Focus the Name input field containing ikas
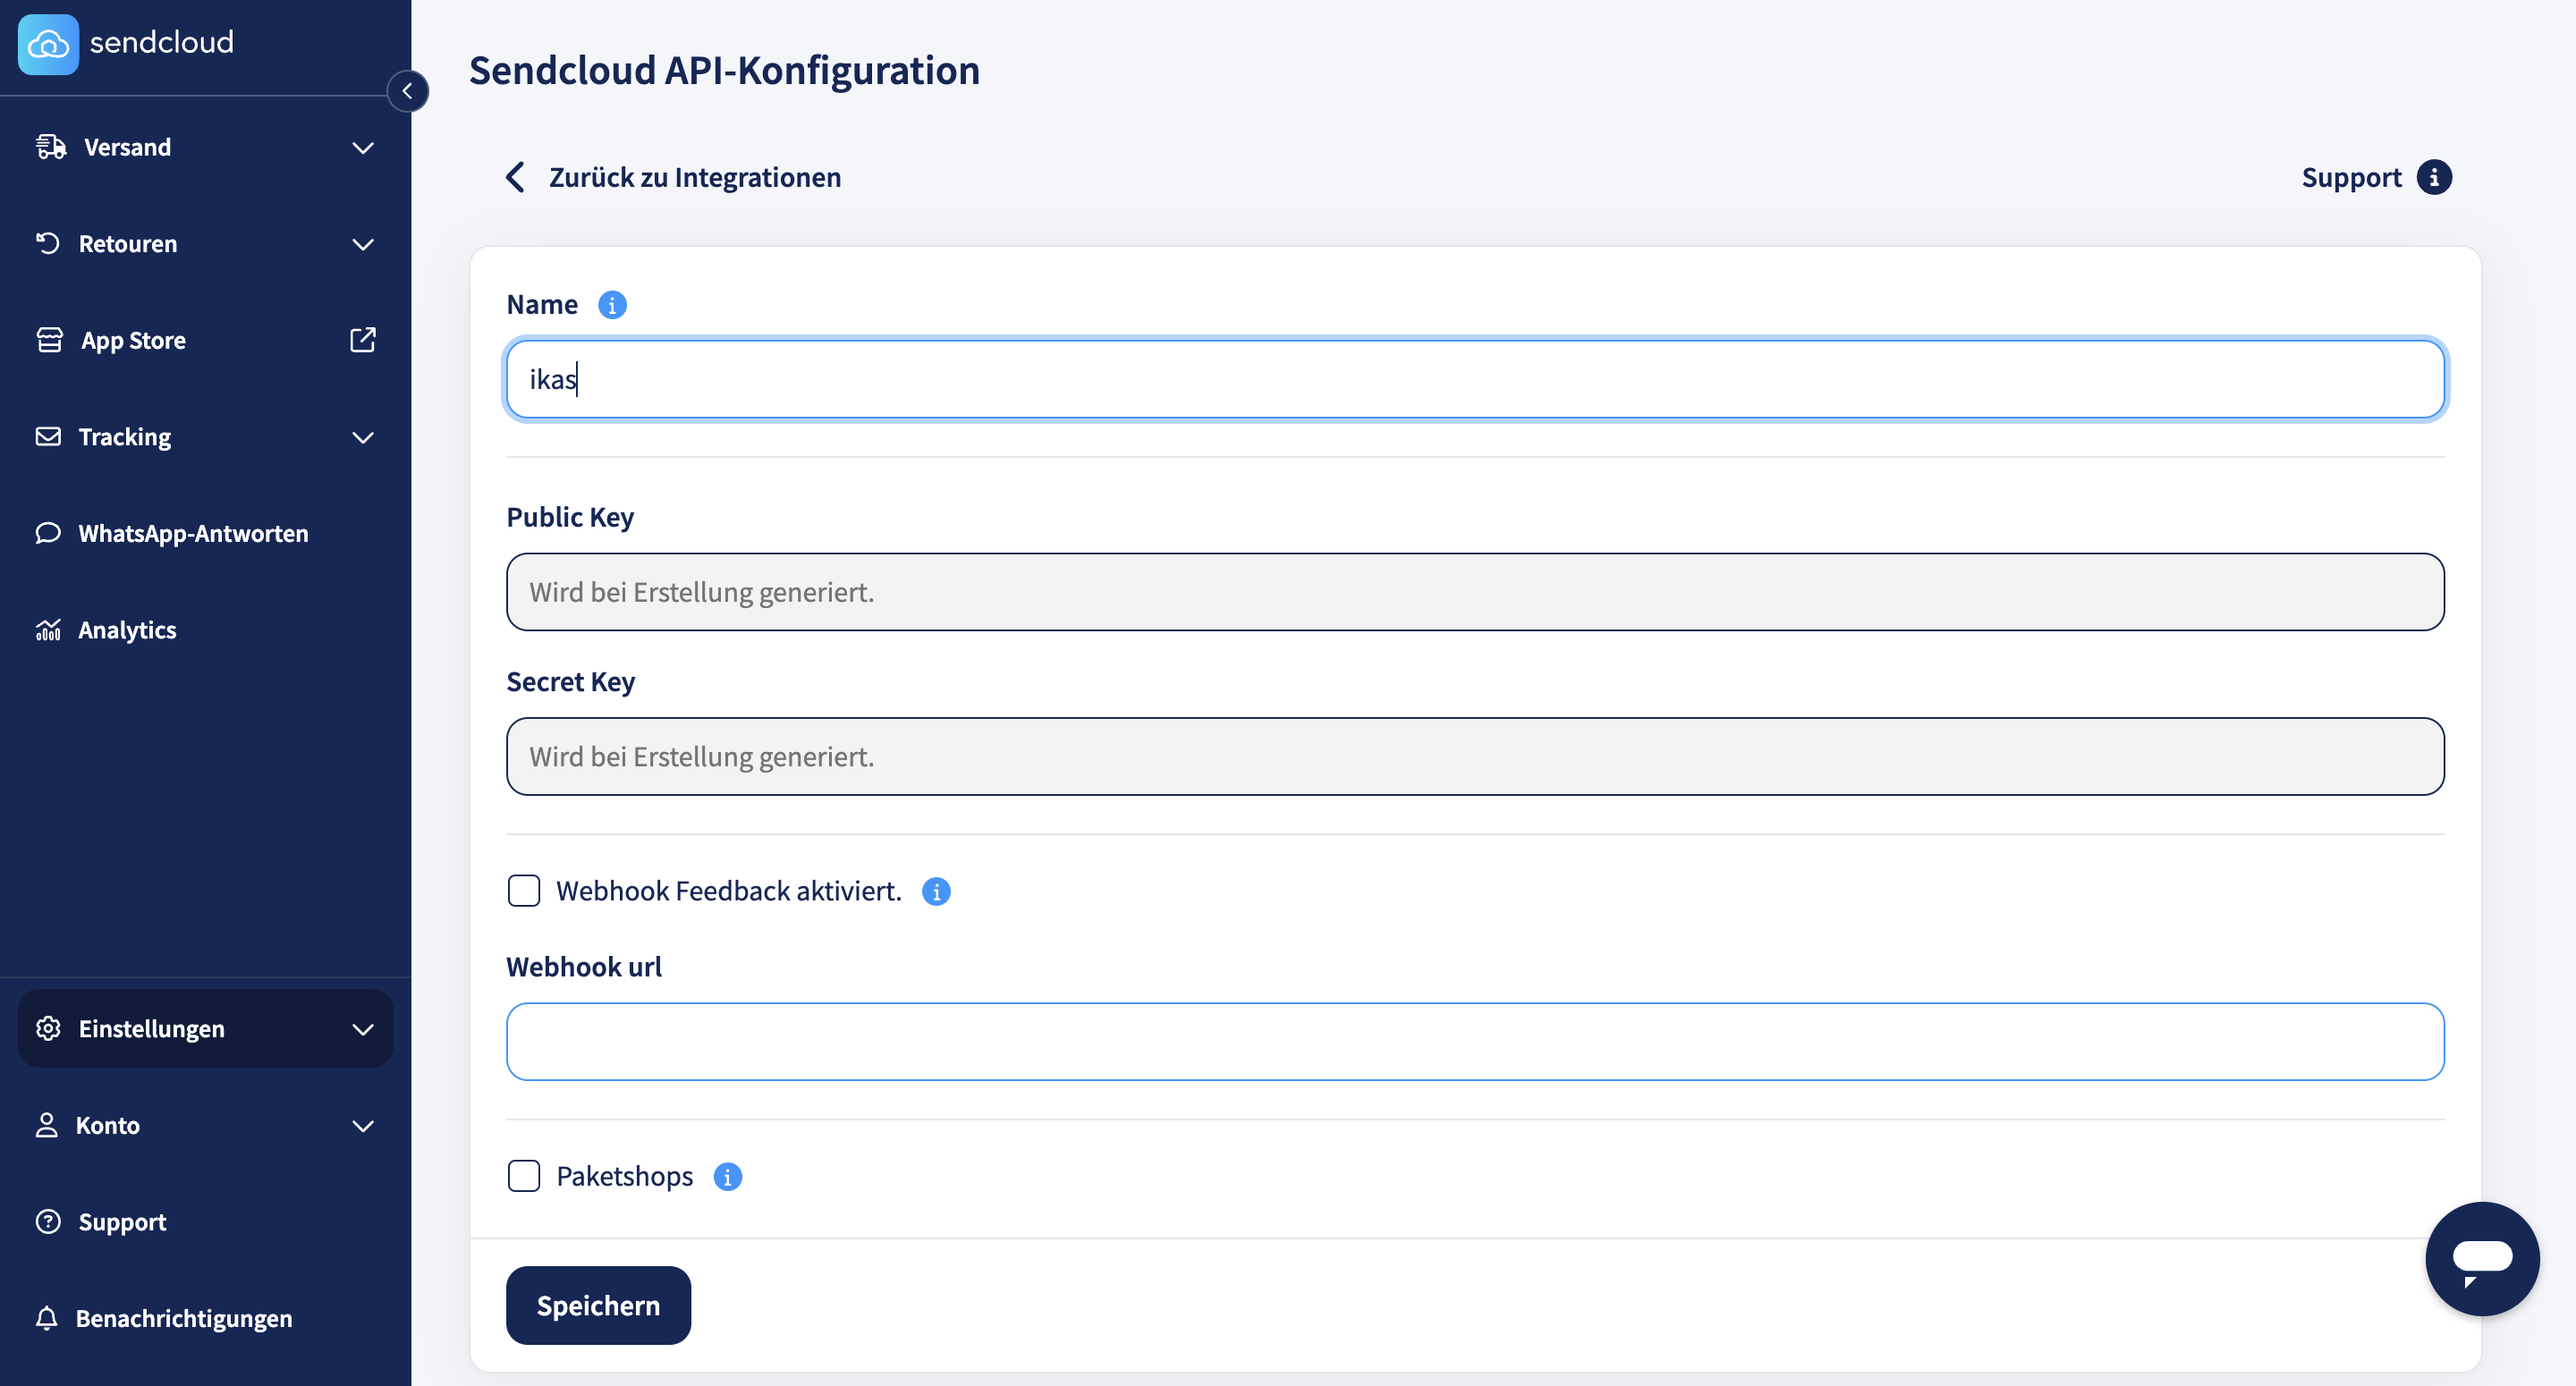Viewport: 2576px width, 1386px height. [x=1475, y=379]
